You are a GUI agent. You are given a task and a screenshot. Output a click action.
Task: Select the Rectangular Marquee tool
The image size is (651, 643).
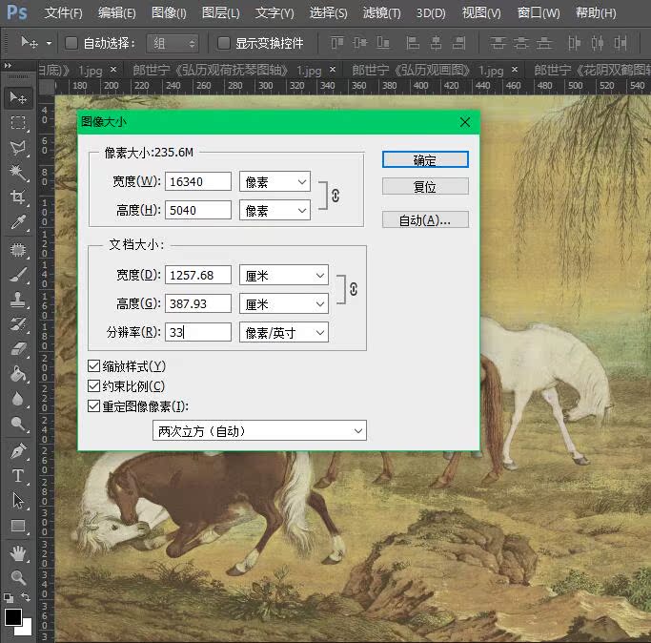[x=18, y=123]
